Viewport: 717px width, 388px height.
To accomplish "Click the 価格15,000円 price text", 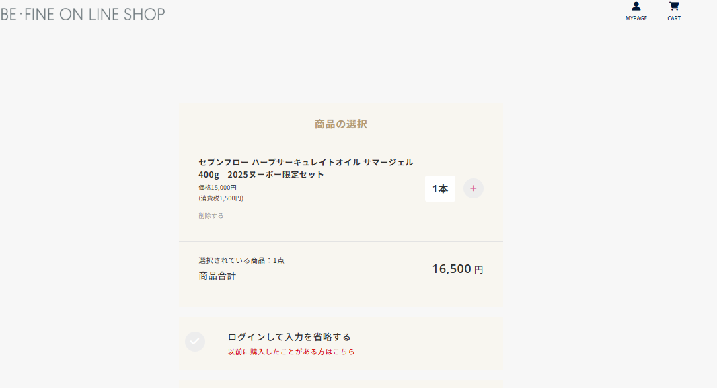I will [x=217, y=188].
